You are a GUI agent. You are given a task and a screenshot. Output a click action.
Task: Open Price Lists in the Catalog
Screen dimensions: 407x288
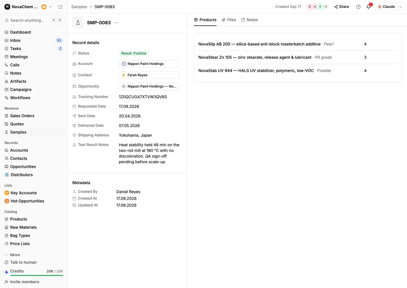click(x=34, y=244)
